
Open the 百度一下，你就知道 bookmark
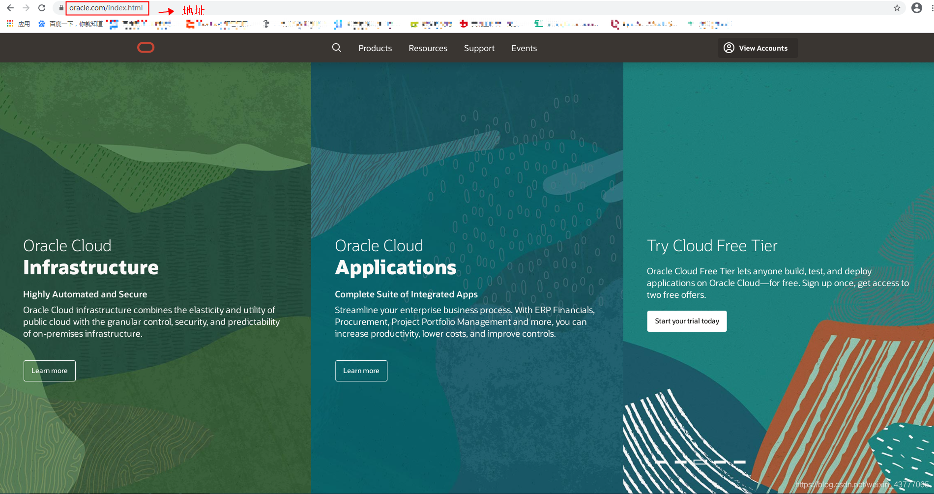71,24
